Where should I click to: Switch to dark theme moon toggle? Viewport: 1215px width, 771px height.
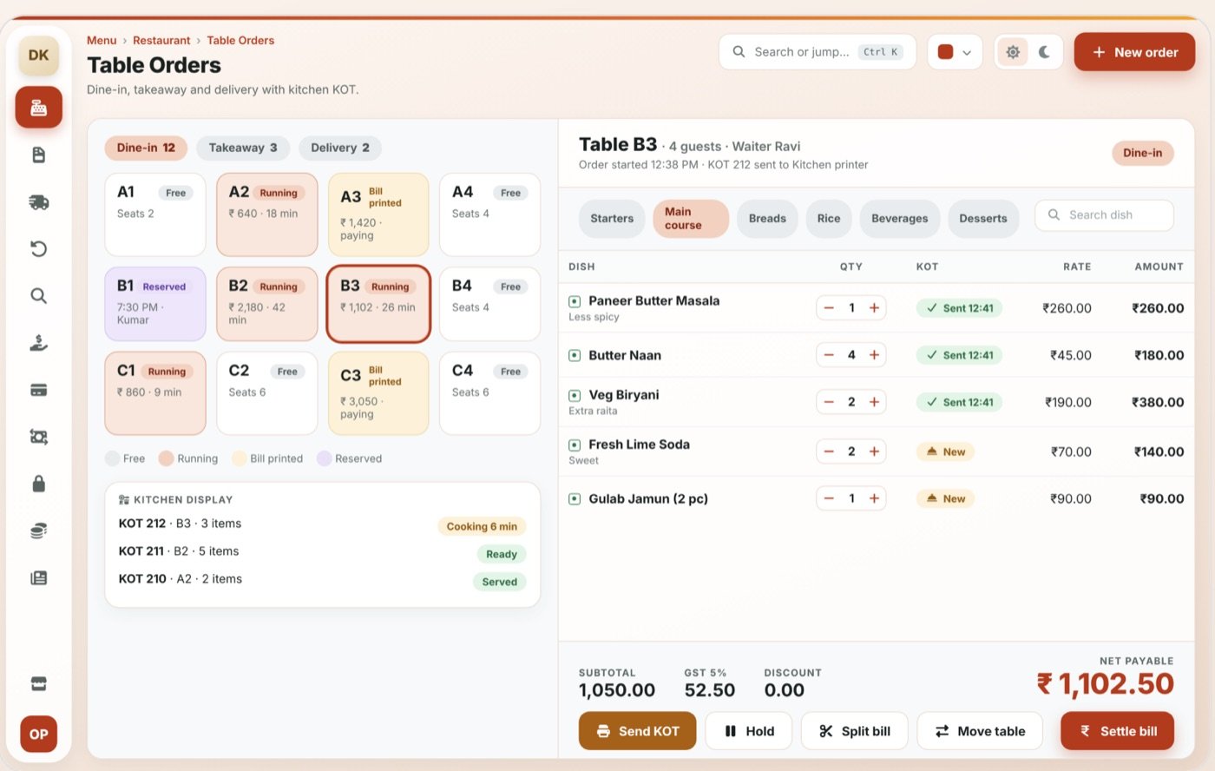click(x=1044, y=52)
